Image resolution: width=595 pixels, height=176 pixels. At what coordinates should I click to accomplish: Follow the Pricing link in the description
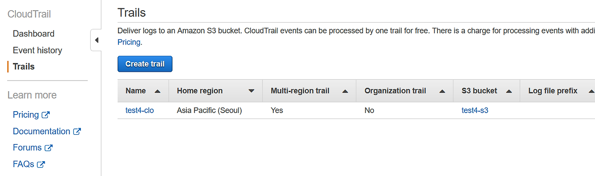(x=129, y=42)
